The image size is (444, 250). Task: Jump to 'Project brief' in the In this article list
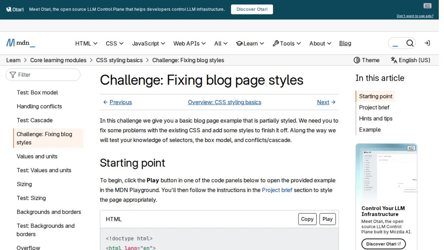point(374,107)
